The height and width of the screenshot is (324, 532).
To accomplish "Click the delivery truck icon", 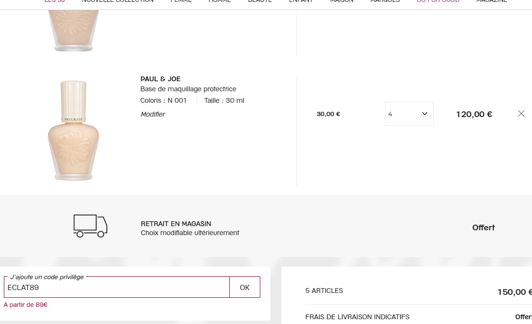I will [90, 226].
